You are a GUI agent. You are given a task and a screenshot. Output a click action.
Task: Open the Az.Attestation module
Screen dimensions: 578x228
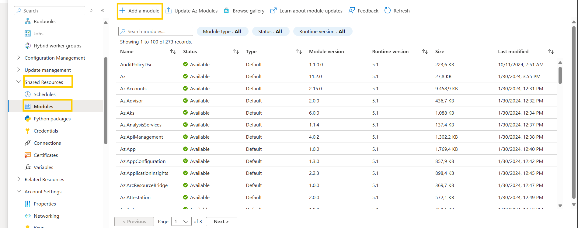[135, 197]
